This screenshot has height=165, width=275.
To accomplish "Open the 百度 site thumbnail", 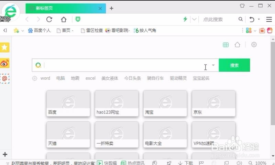I will pos(68,103).
